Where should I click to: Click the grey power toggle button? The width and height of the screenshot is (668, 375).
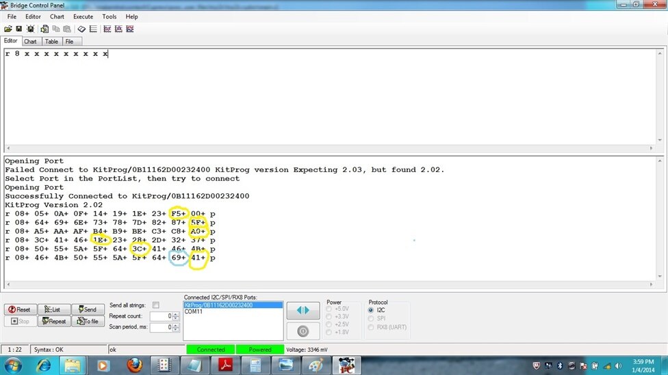303,331
